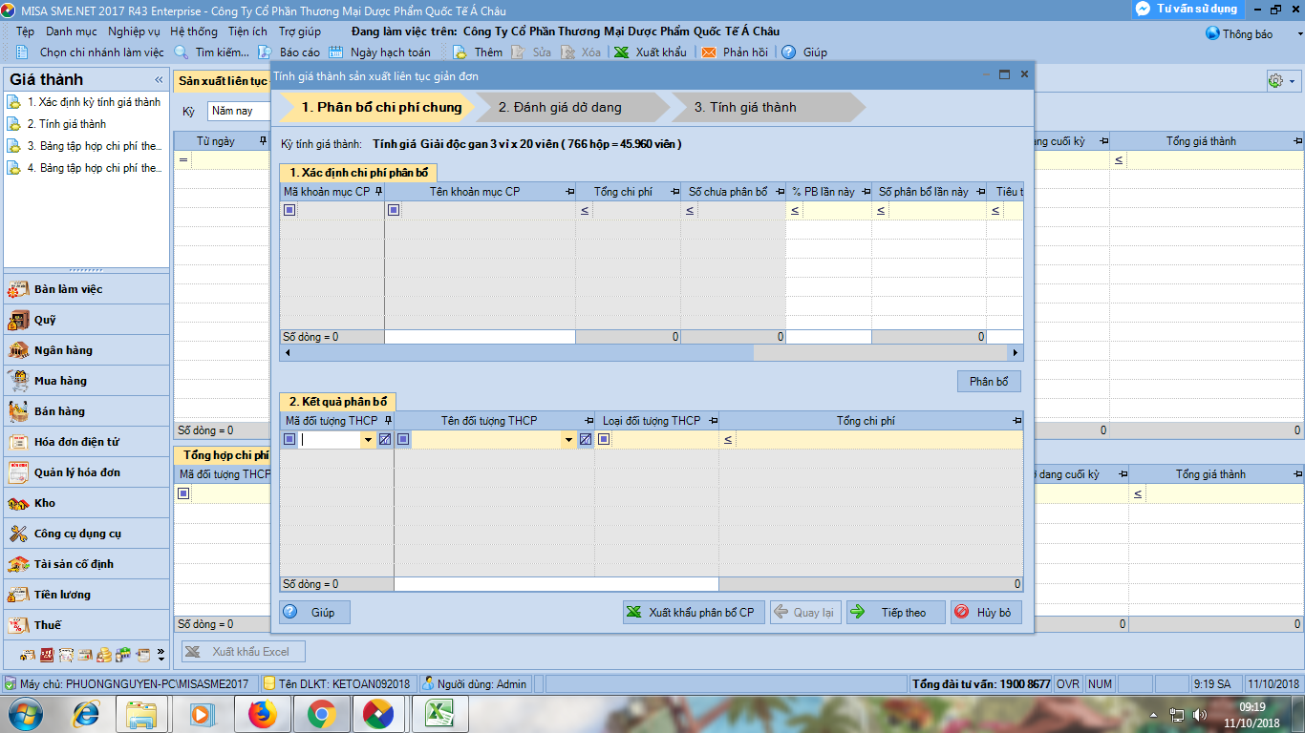This screenshot has width=1305, height=733.
Task: Open the Tiền lương module
Action: (86, 595)
